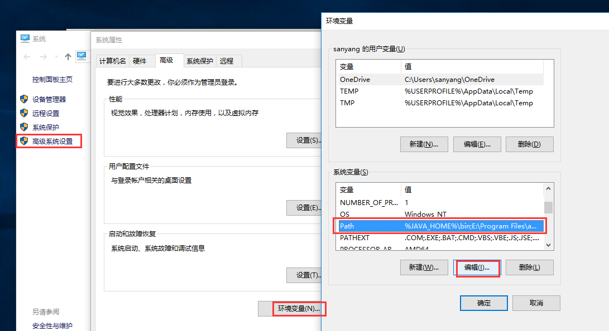The width and height of the screenshot is (609, 331).
Task: Switch to 计算机名 tab
Action: click(112, 61)
